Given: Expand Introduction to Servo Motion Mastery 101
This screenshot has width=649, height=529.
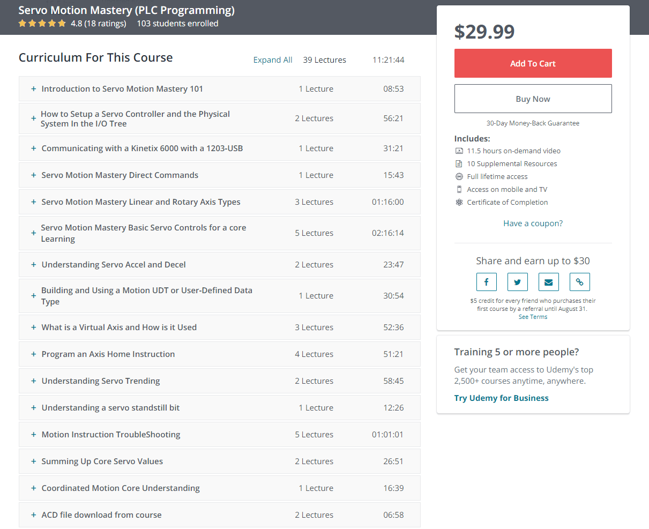Looking at the screenshot, I should click(220, 89).
